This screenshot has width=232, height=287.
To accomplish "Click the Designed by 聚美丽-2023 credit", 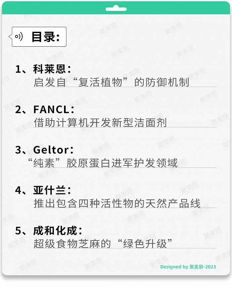I will [188, 267].
